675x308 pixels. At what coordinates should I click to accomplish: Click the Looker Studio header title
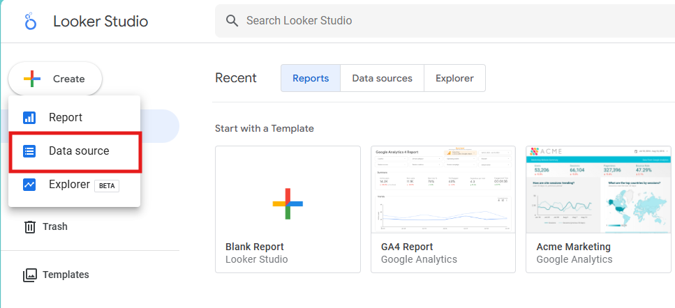coord(101,21)
